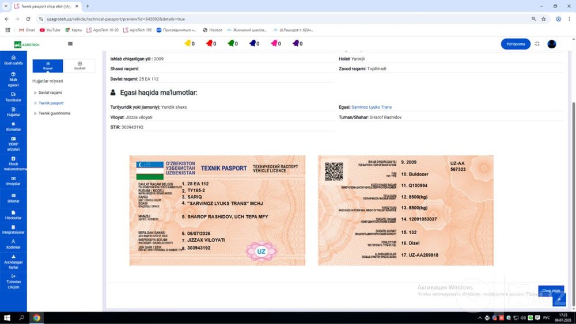This screenshot has height=324, width=576.
Task: Click the yellow map counter icon
Action: [x=190, y=43]
